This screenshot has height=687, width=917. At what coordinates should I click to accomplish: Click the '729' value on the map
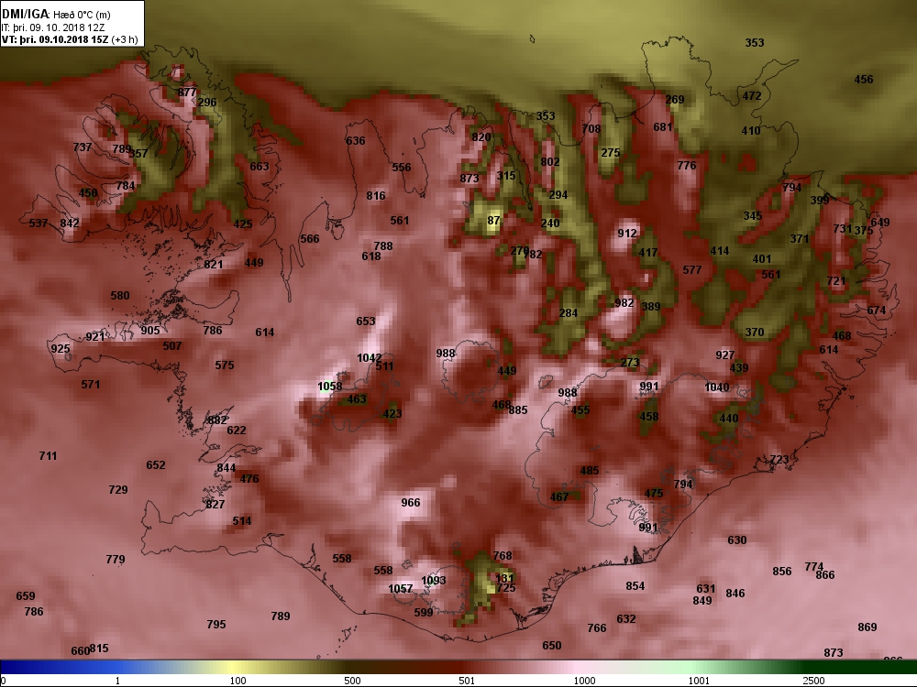[x=118, y=489]
